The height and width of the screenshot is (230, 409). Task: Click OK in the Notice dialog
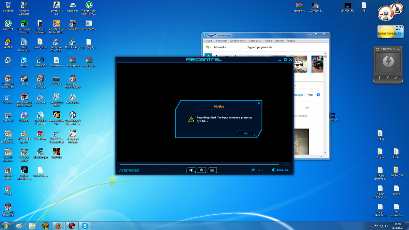[246, 133]
